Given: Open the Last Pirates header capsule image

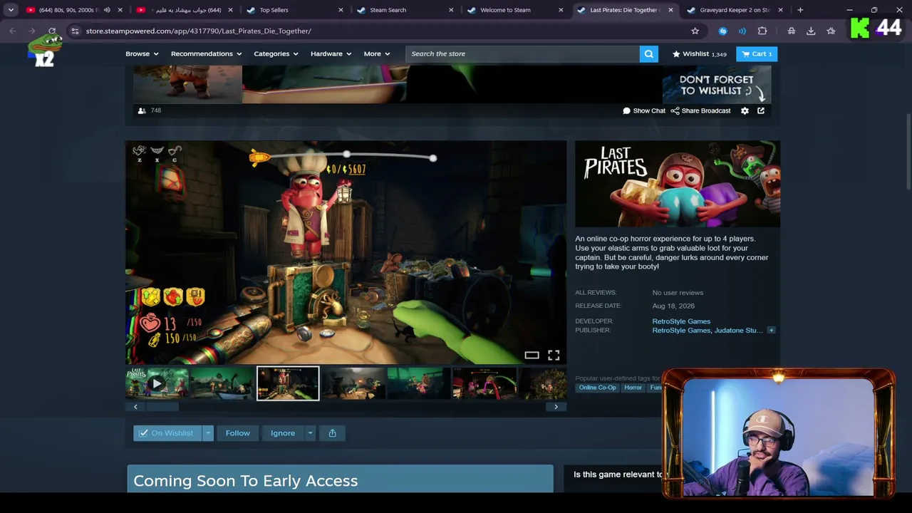Looking at the screenshot, I should [678, 184].
